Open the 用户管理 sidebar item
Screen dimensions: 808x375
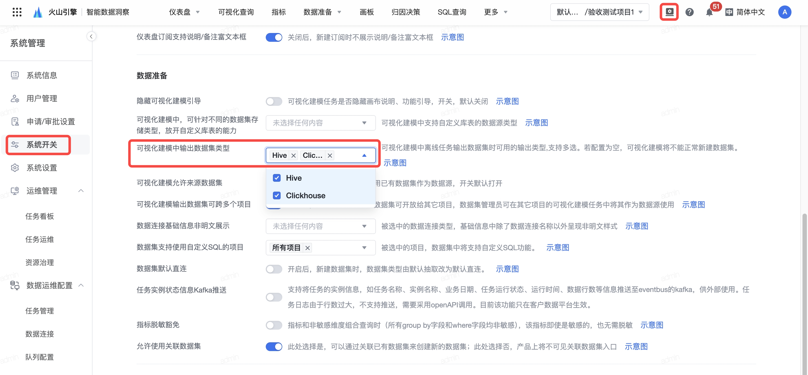pos(41,98)
